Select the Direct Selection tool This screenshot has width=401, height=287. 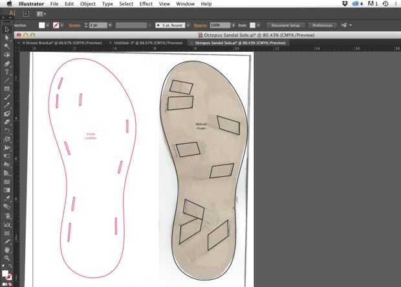(x=7, y=38)
